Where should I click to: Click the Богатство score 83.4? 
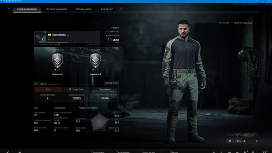(78, 122)
